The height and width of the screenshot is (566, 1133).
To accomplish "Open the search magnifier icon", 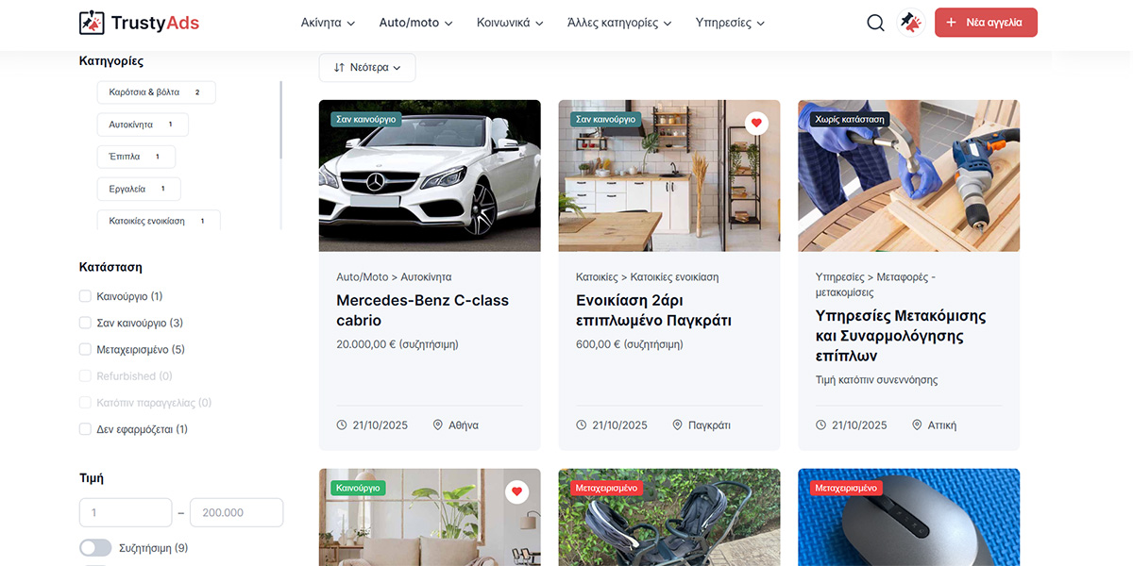I will tap(875, 23).
